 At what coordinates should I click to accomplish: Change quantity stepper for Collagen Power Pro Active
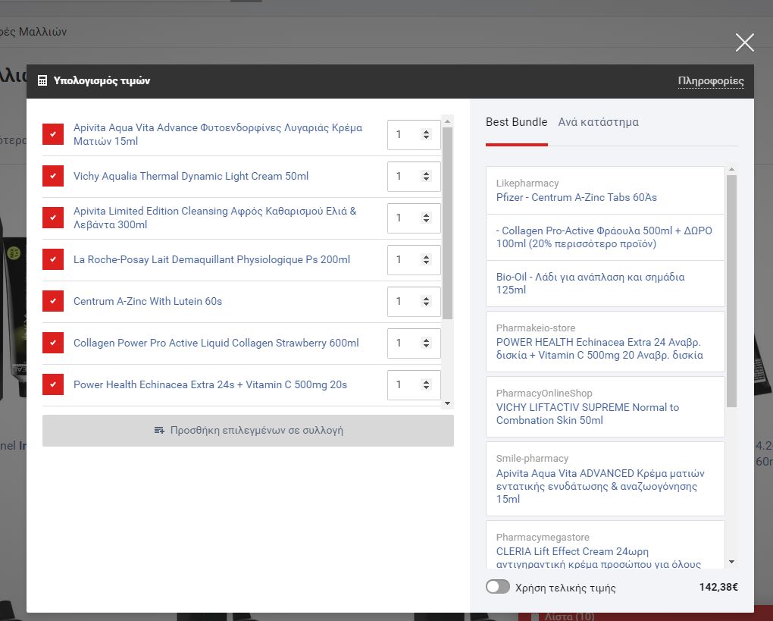tap(426, 343)
